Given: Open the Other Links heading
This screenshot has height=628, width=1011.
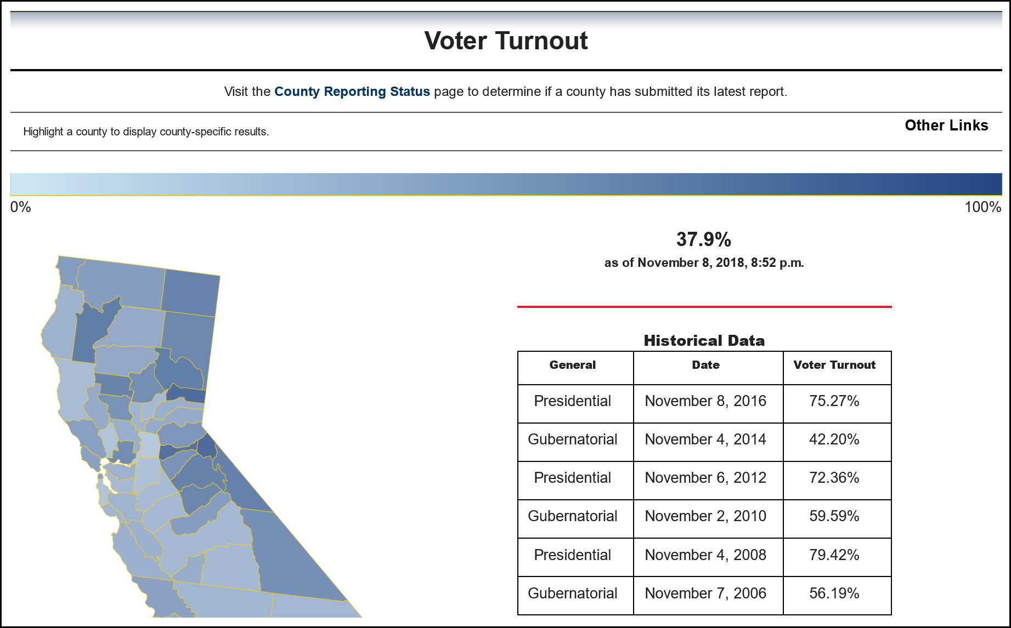Looking at the screenshot, I should coord(946,125).
